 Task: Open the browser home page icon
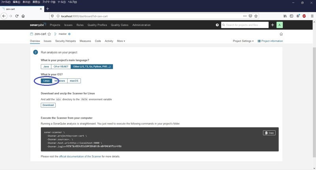23,16
